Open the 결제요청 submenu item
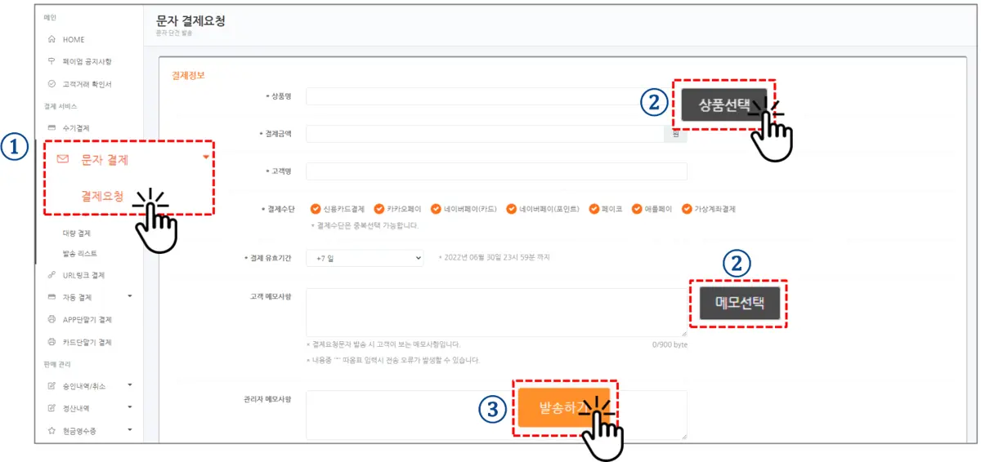The image size is (981, 462). click(102, 196)
